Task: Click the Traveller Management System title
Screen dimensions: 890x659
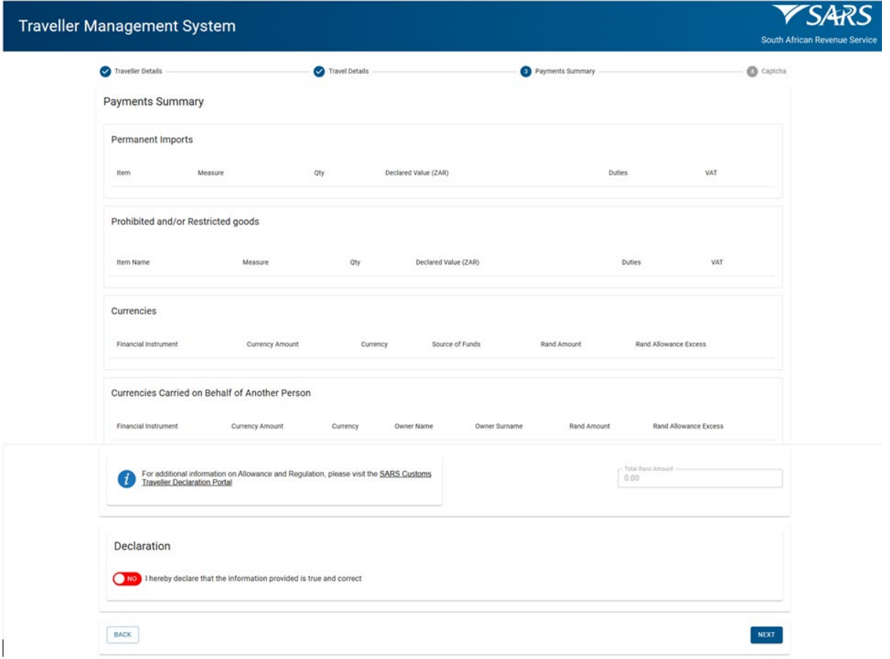Action: coord(127,26)
